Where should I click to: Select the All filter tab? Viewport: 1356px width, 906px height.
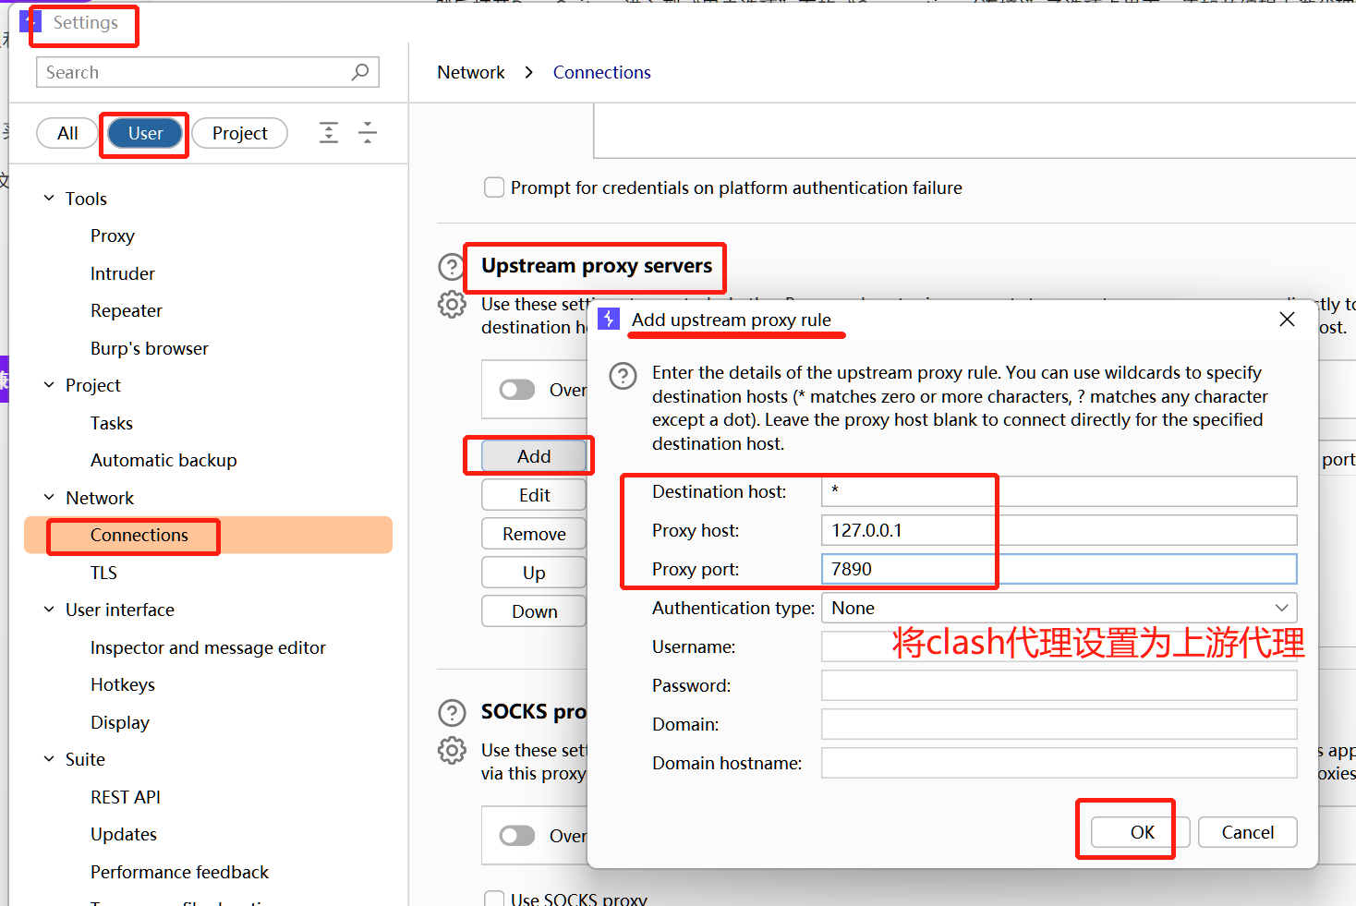coord(67,133)
